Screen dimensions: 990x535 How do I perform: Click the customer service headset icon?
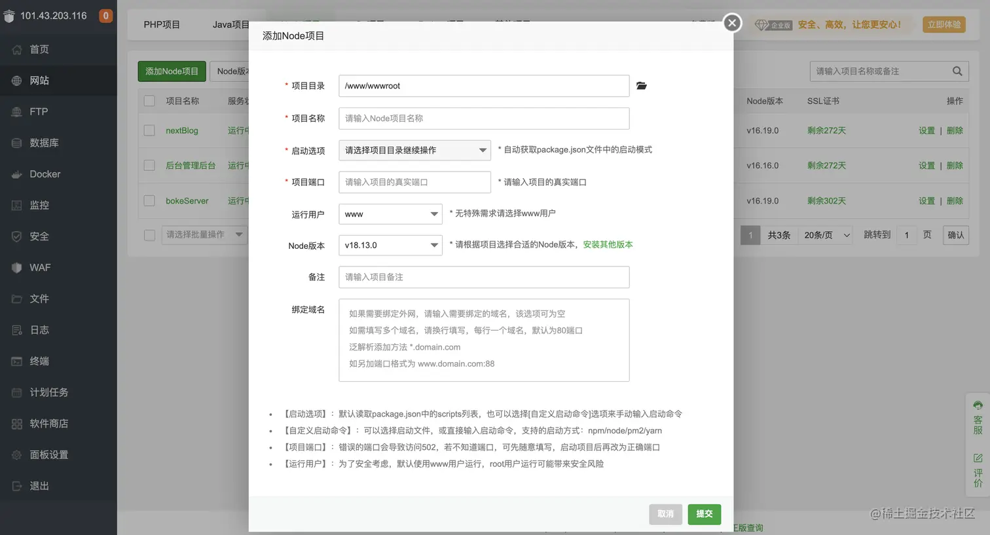(x=978, y=405)
